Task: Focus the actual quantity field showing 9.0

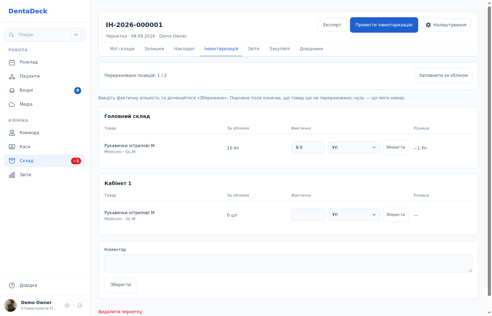Action: (308, 147)
